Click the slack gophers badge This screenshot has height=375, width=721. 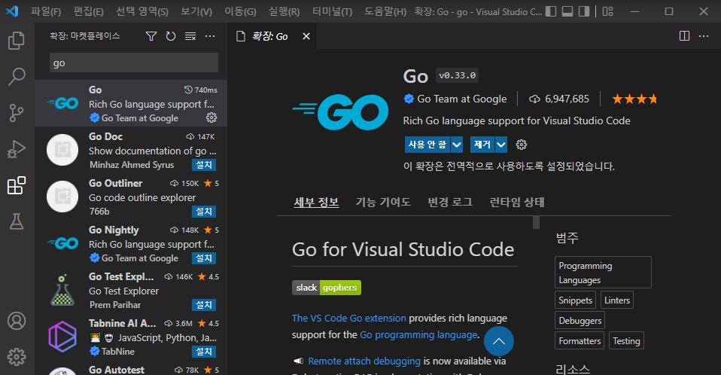tap(327, 288)
